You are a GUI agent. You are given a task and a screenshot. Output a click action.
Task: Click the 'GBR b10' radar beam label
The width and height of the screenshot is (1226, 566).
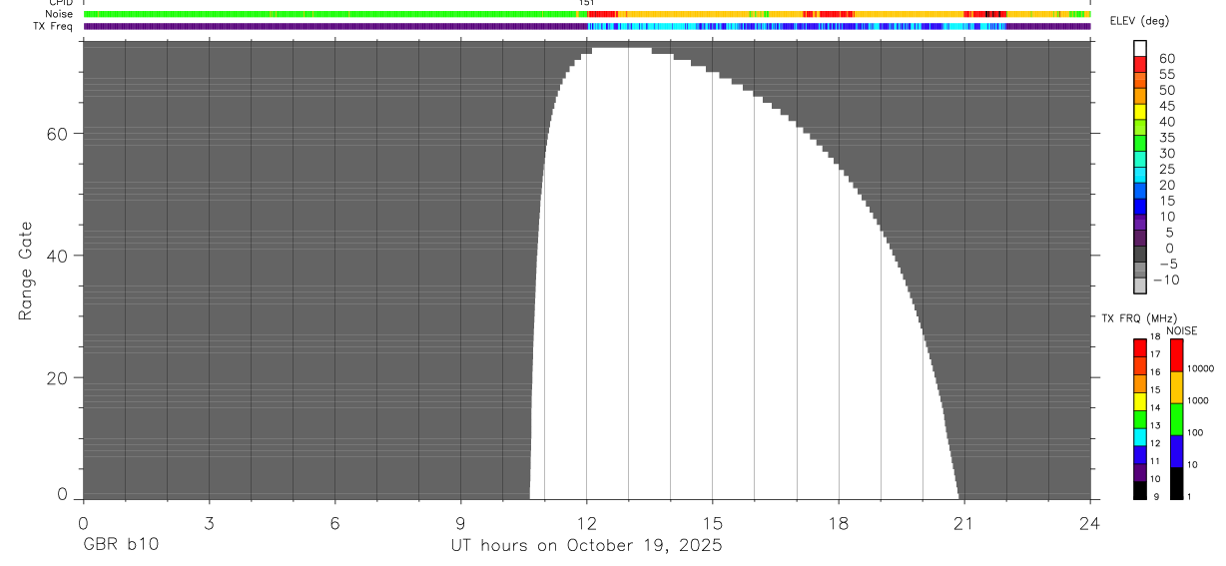120,546
